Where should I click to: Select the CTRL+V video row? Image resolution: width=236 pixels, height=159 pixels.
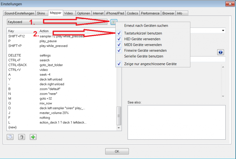coord(62,70)
